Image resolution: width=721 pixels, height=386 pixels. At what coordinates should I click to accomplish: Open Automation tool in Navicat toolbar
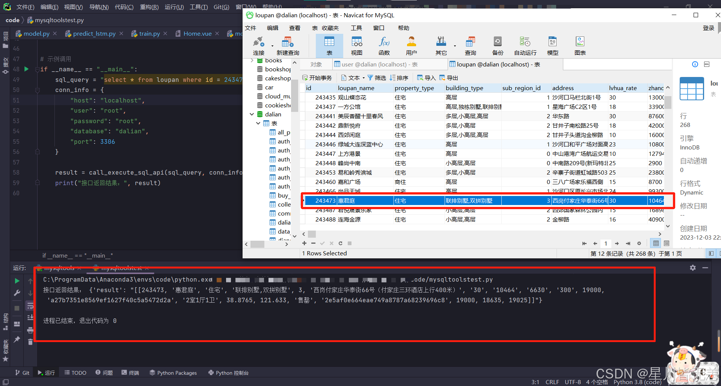click(525, 46)
